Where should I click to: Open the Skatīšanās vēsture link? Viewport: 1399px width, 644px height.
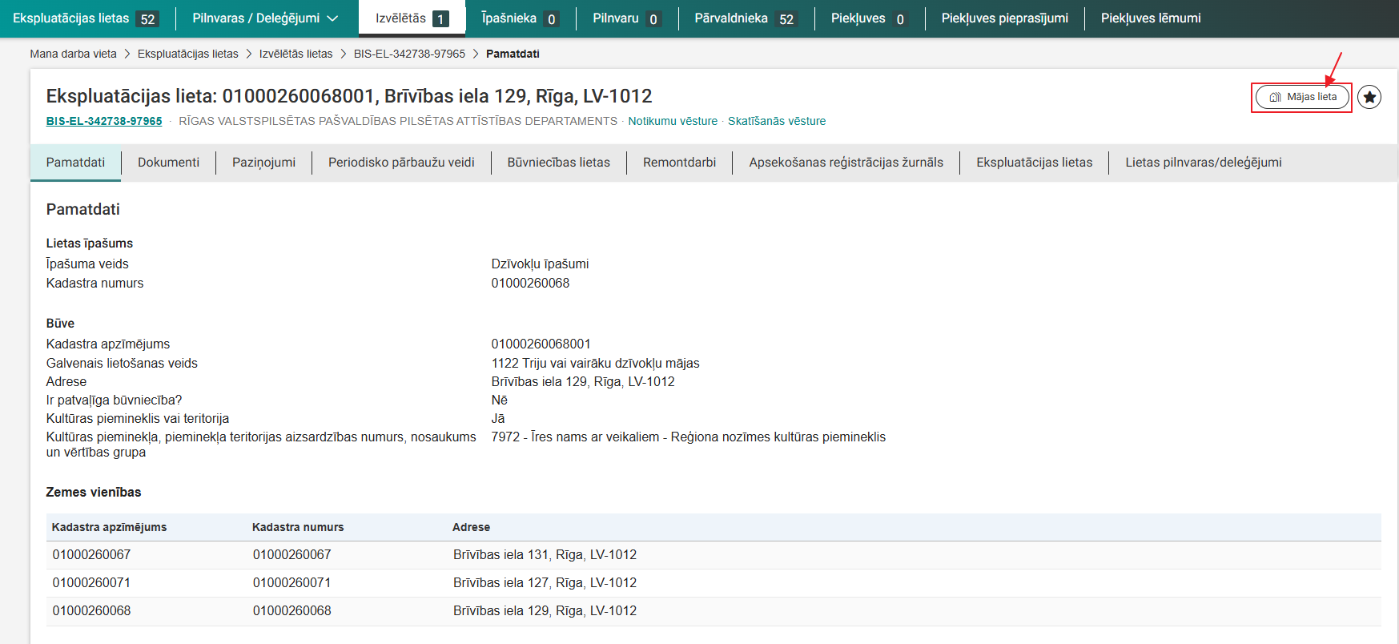[x=776, y=121]
